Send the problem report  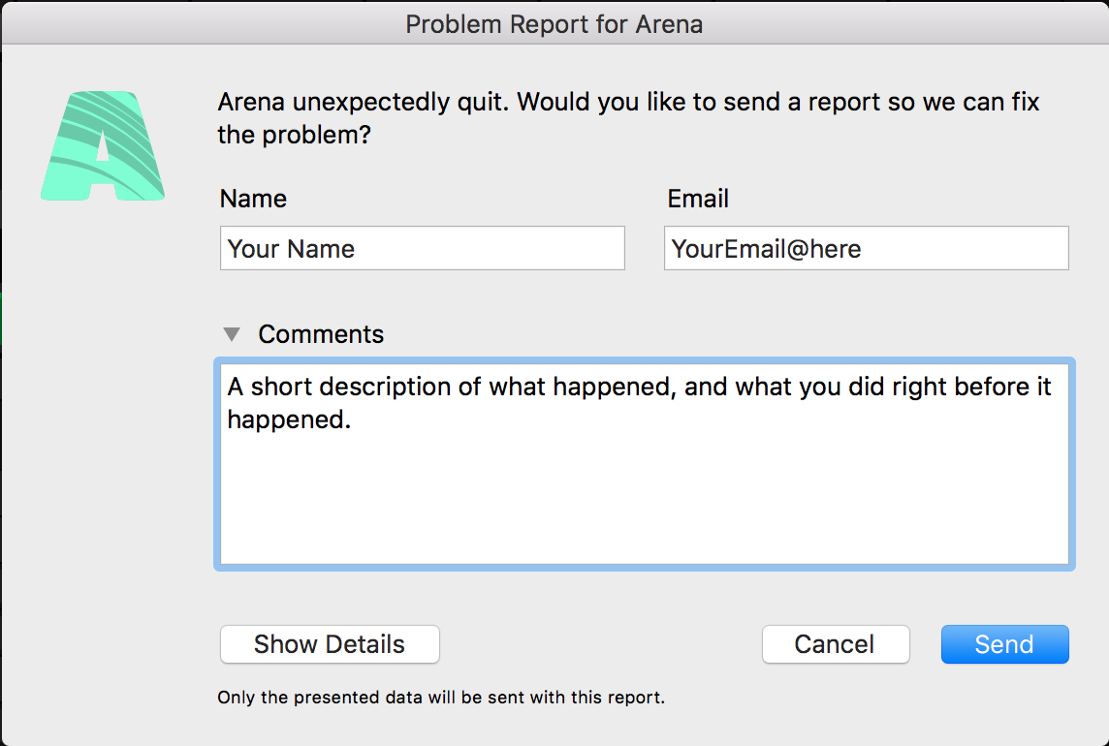click(1005, 644)
